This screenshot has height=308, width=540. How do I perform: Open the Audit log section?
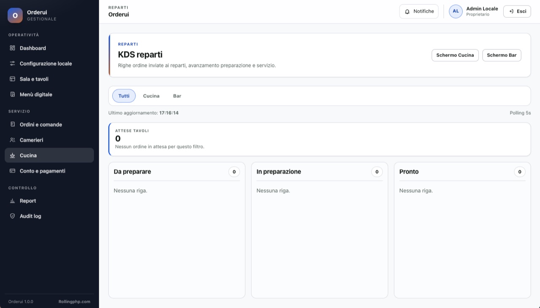tap(49, 216)
